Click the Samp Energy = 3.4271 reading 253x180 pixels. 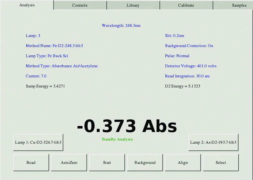click(x=45, y=86)
